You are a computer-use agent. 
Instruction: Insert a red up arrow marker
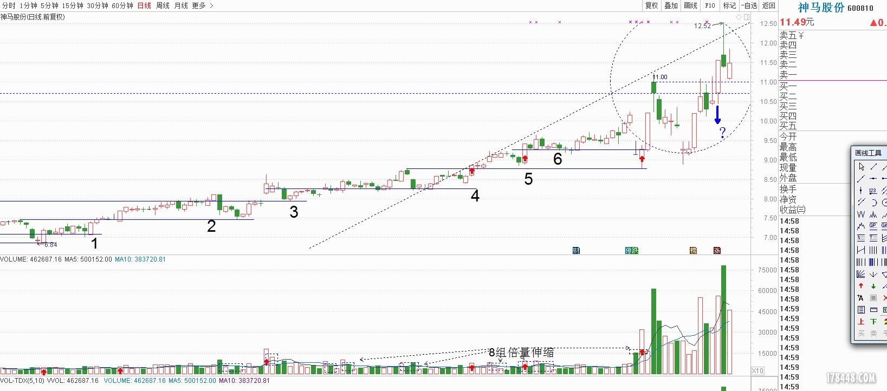click(x=861, y=286)
